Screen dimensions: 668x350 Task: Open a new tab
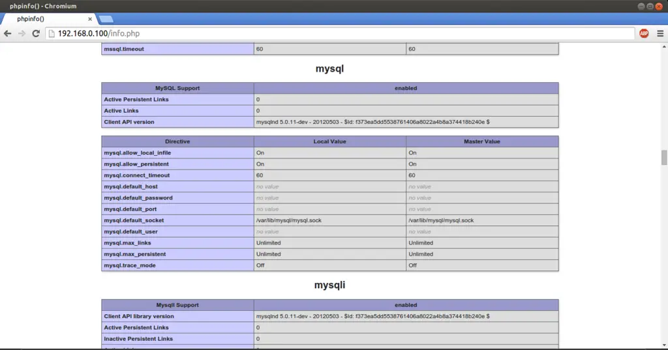(106, 19)
